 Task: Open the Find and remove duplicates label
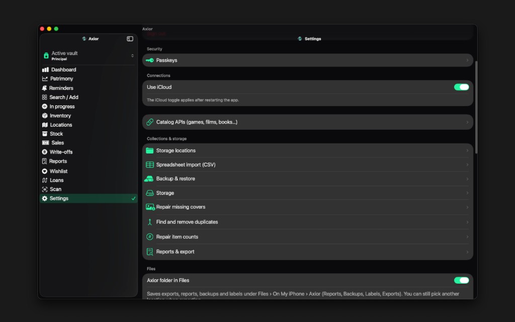[187, 222]
